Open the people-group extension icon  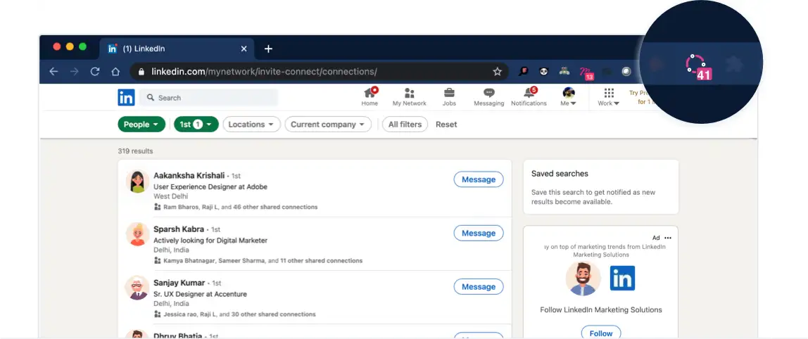coord(564,72)
